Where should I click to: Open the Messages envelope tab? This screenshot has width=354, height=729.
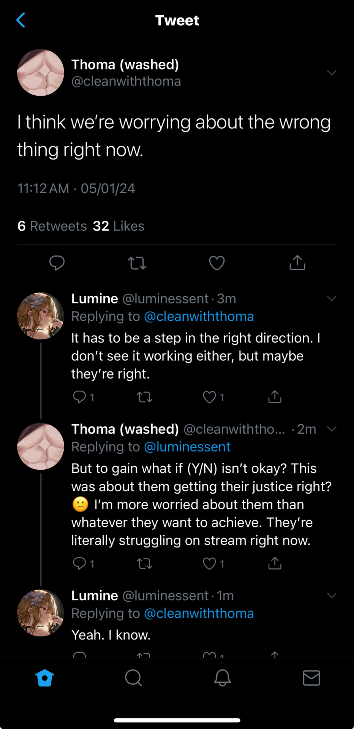311,678
